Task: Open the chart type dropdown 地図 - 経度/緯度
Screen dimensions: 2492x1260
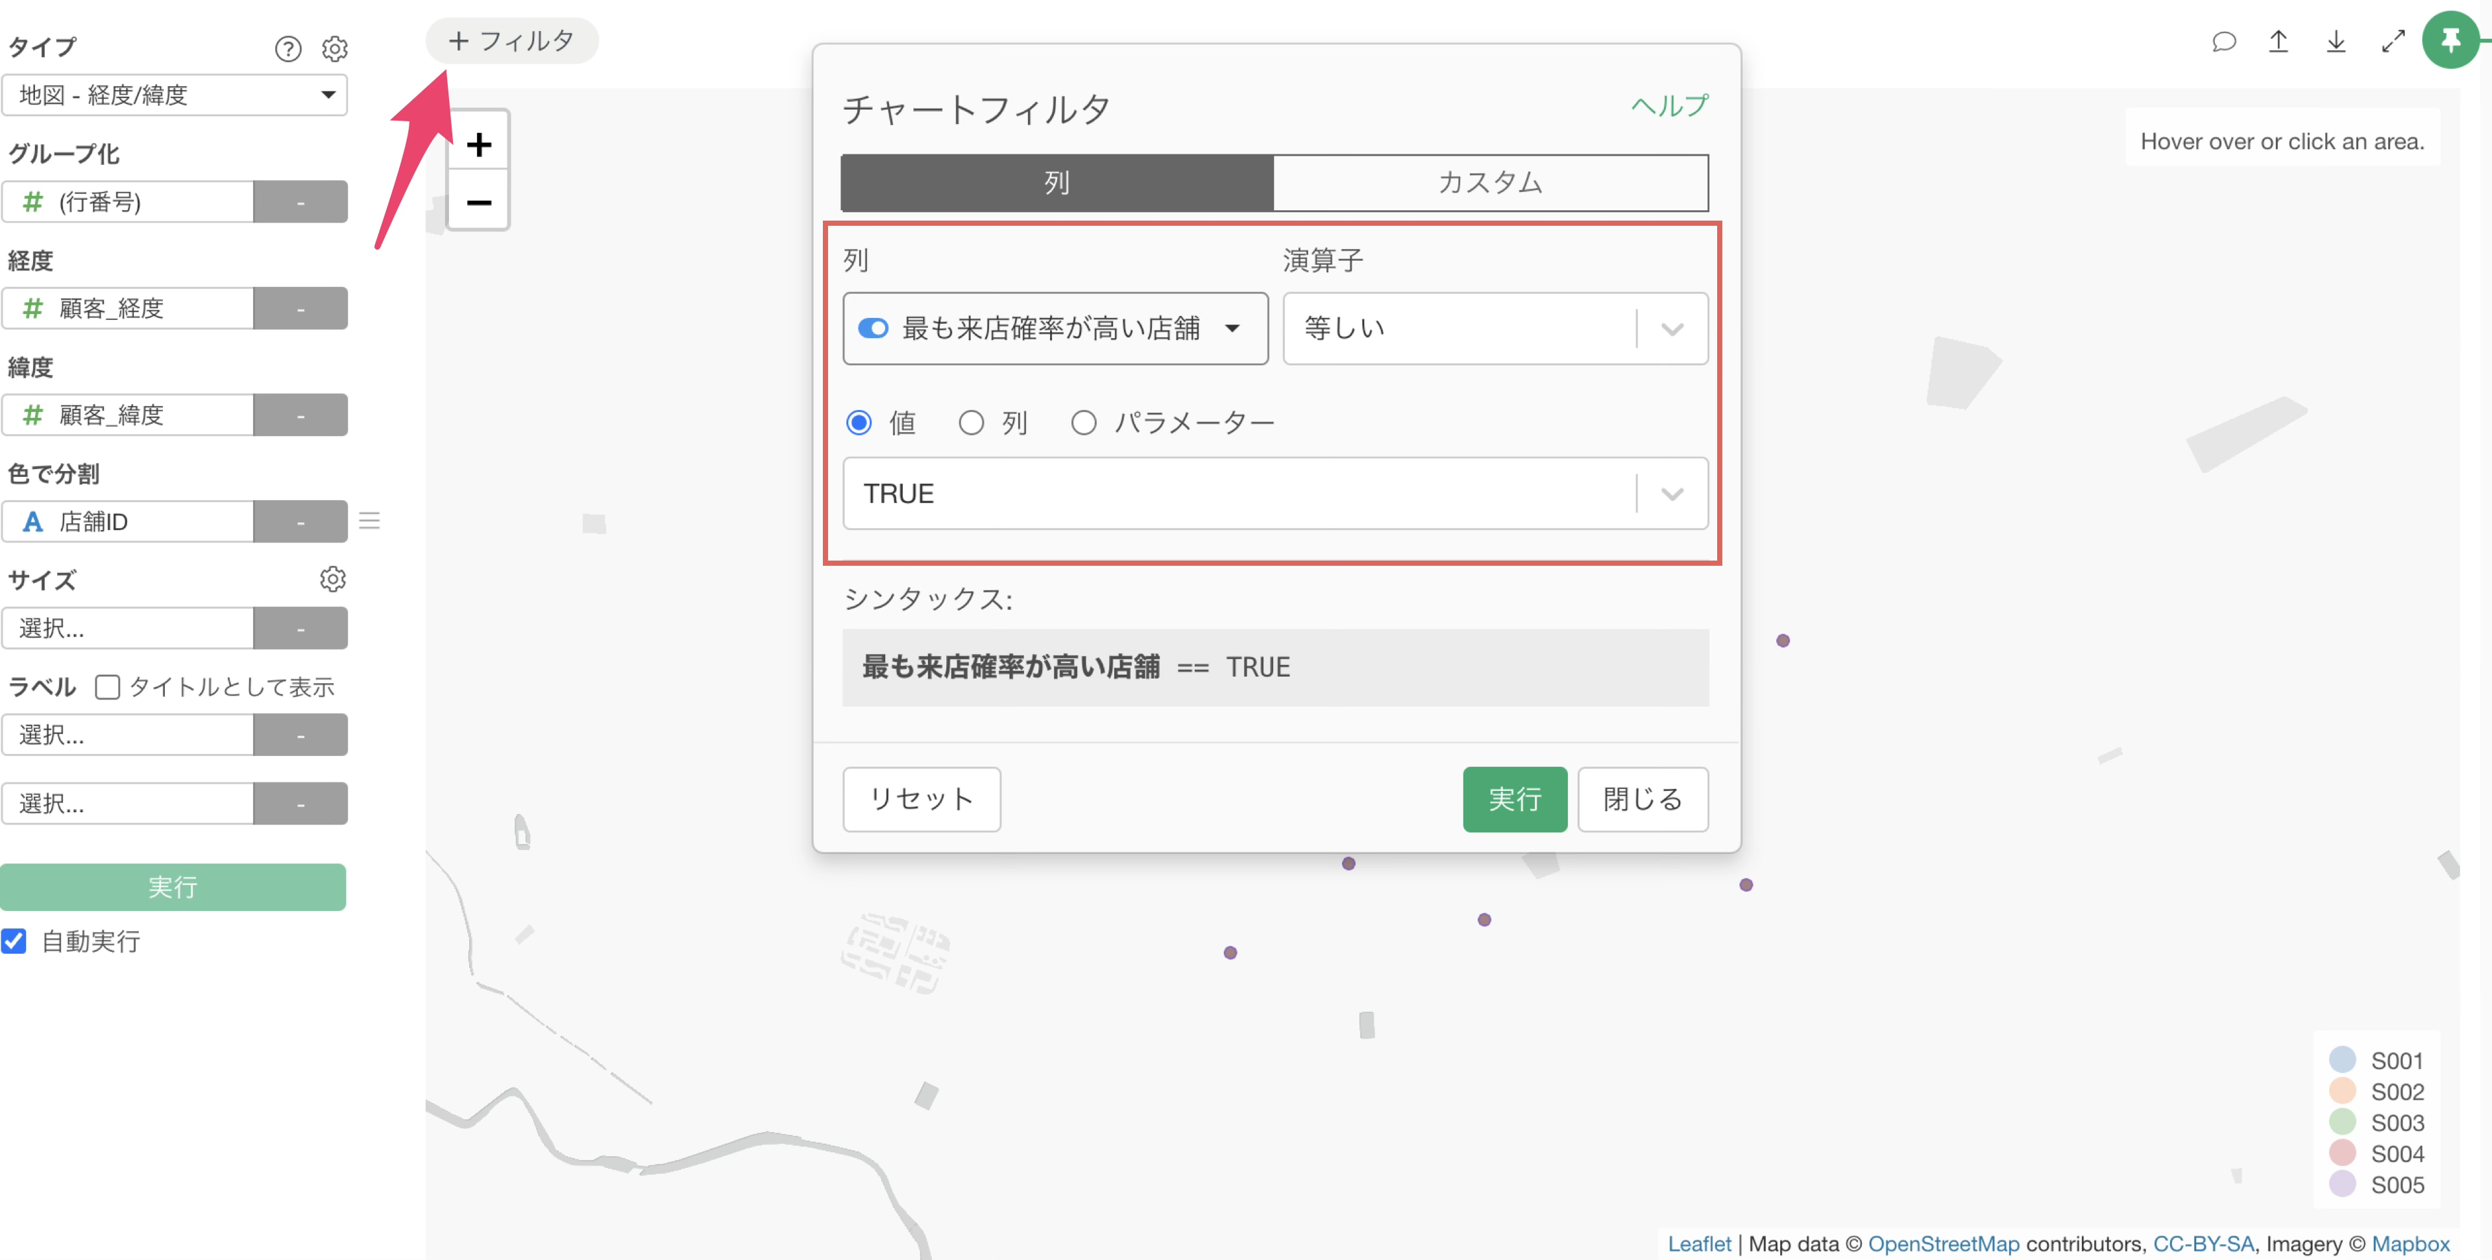Action: point(174,95)
